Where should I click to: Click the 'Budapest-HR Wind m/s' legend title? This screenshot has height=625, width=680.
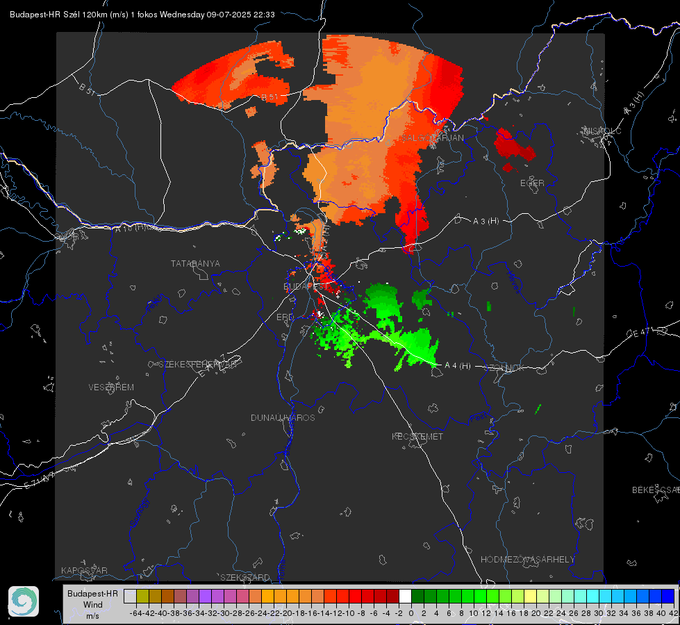(x=93, y=604)
